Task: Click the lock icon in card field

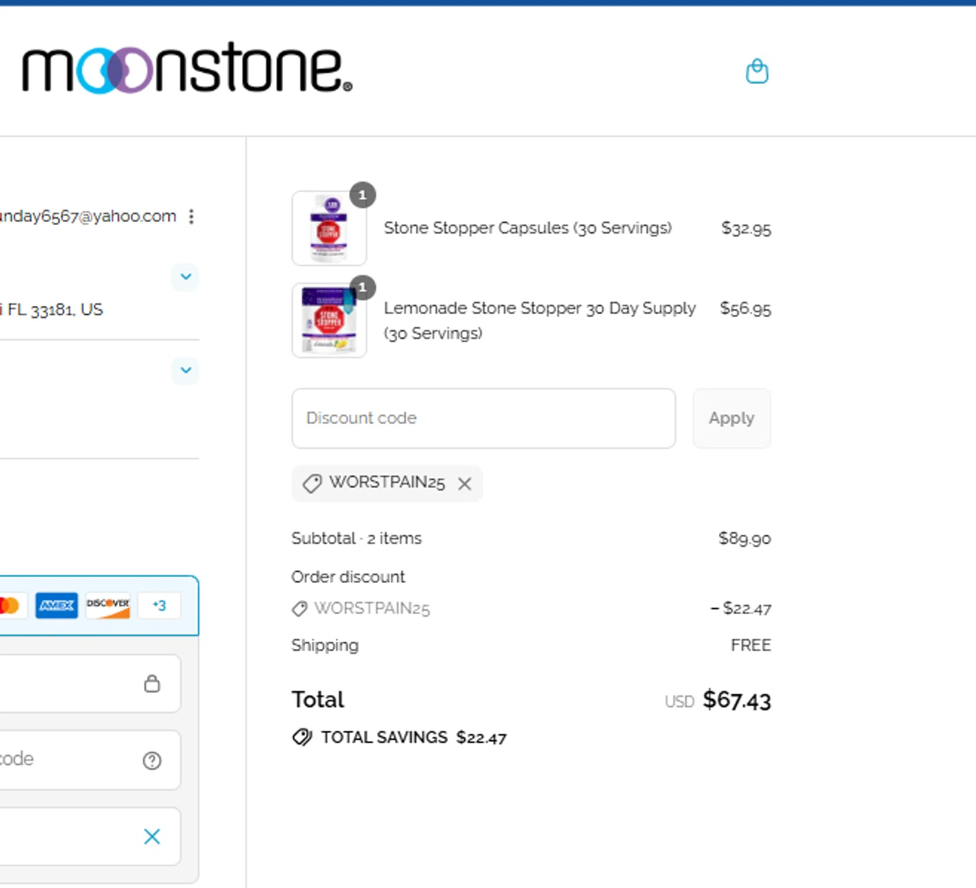Action: [x=152, y=684]
